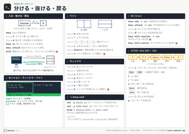
Task: Click the blue monitor screen illustration
Action: click(17, 61)
